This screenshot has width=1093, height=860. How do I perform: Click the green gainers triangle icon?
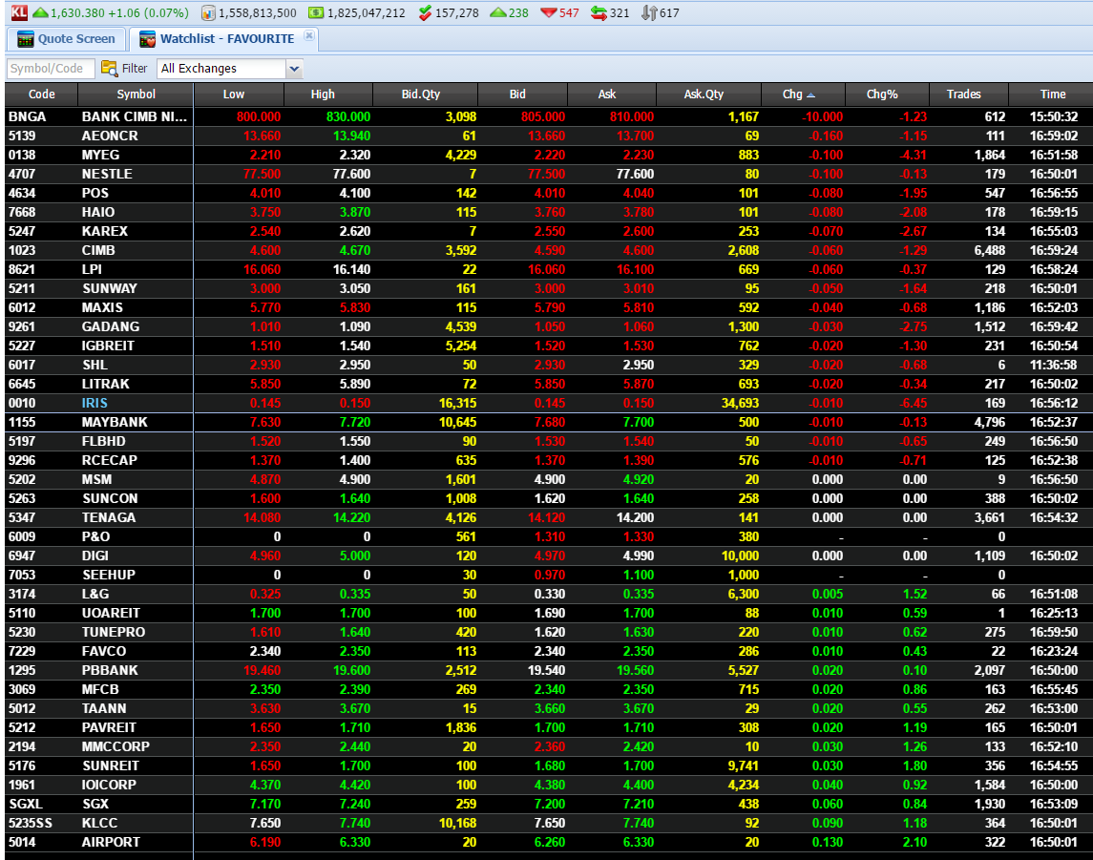pyautogui.click(x=497, y=12)
